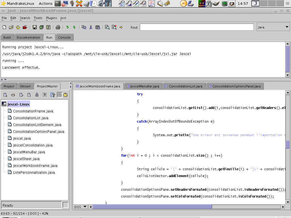The image size is (291, 218).
Task: Toggle the grayed basket button in ProjectMaster
Action: (59, 95)
